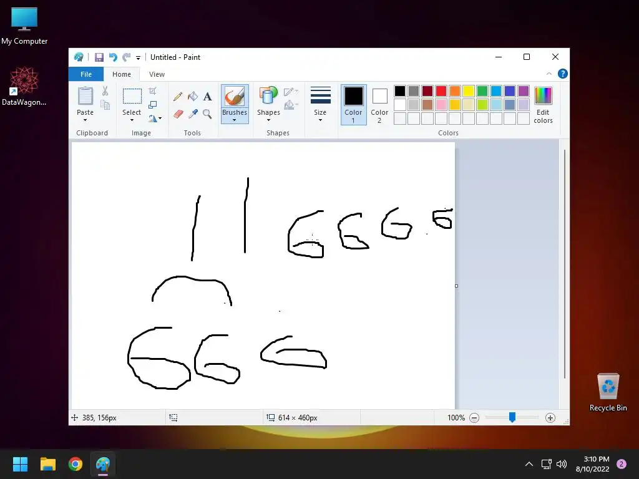This screenshot has height=479, width=639.
Task: Pick the red color swatch
Action: pos(441,91)
